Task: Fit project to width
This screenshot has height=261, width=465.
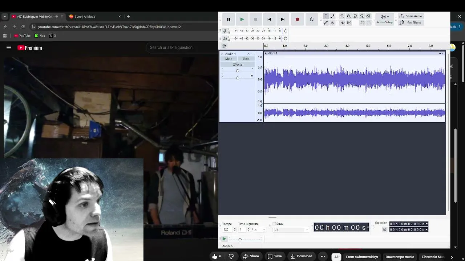Action: coord(362,16)
